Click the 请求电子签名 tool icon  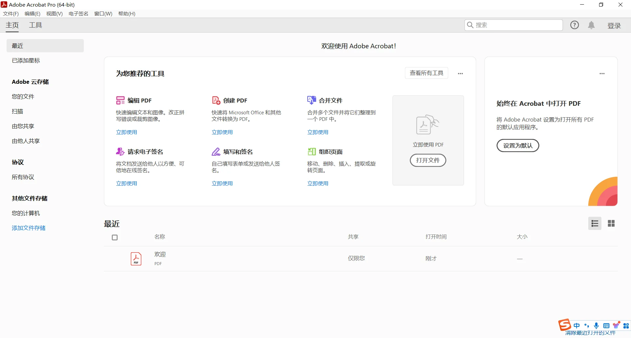[120, 151]
